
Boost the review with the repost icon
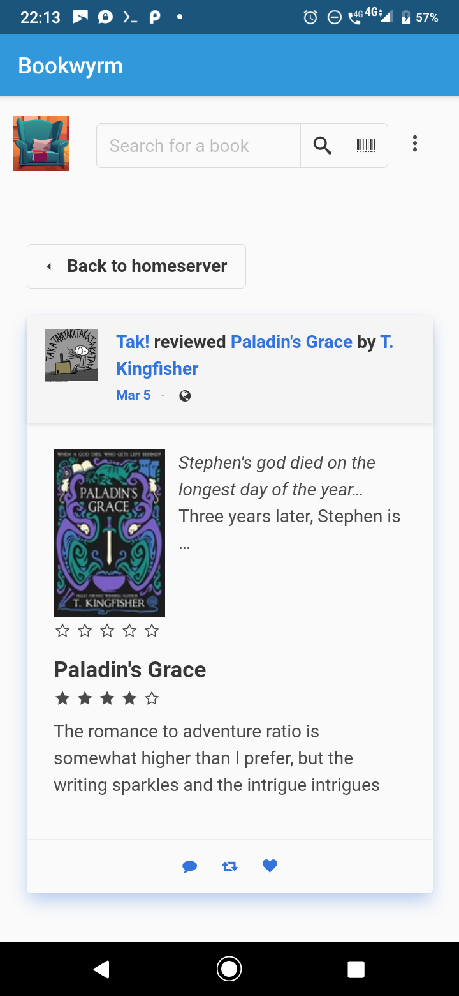pos(229,866)
